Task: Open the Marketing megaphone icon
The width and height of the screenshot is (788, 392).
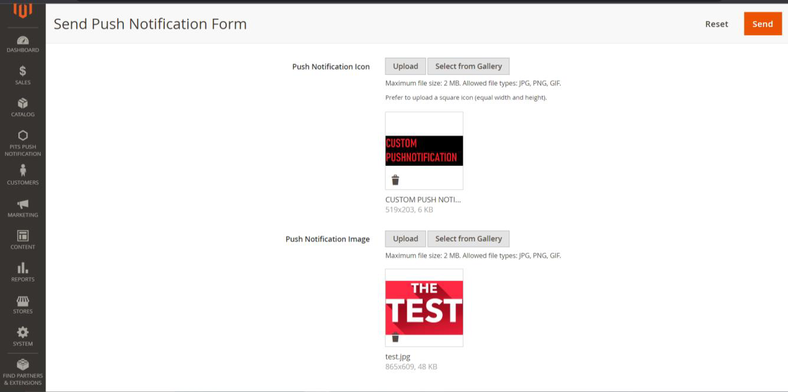Action: [x=22, y=204]
